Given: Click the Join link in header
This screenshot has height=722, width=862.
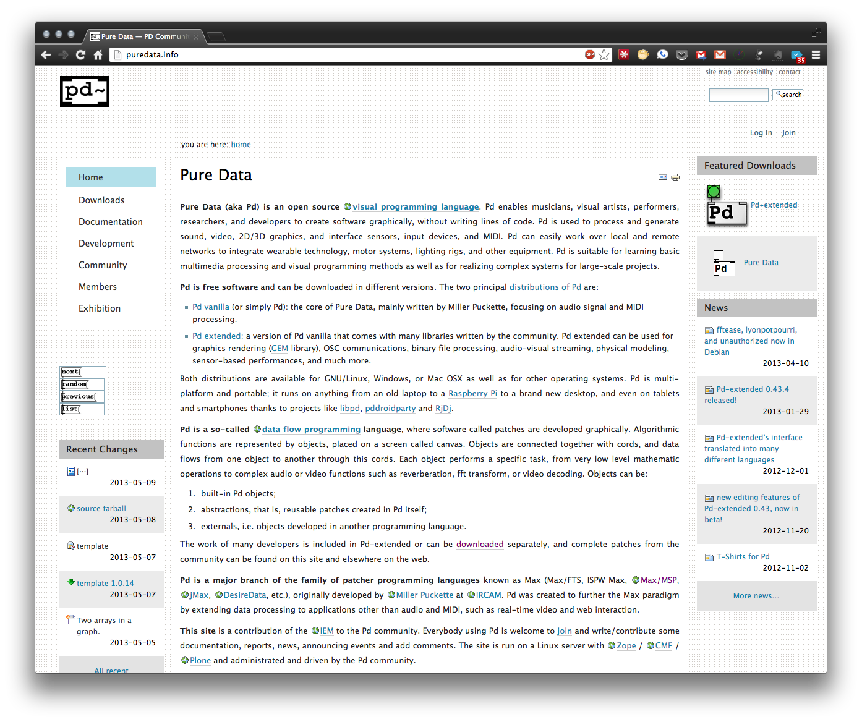Looking at the screenshot, I should 788,132.
